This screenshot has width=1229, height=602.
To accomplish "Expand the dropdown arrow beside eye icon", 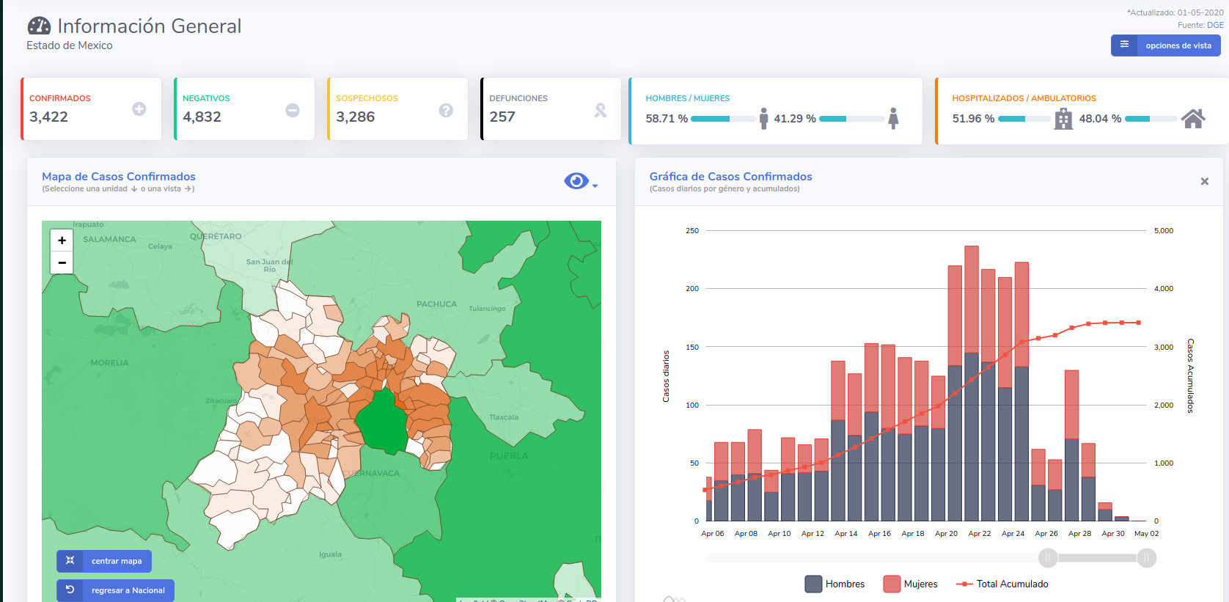I will (x=595, y=186).
